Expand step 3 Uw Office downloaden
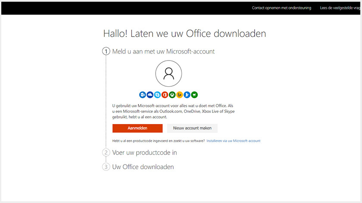The image size is (362, 203). [x=143, y=167]
